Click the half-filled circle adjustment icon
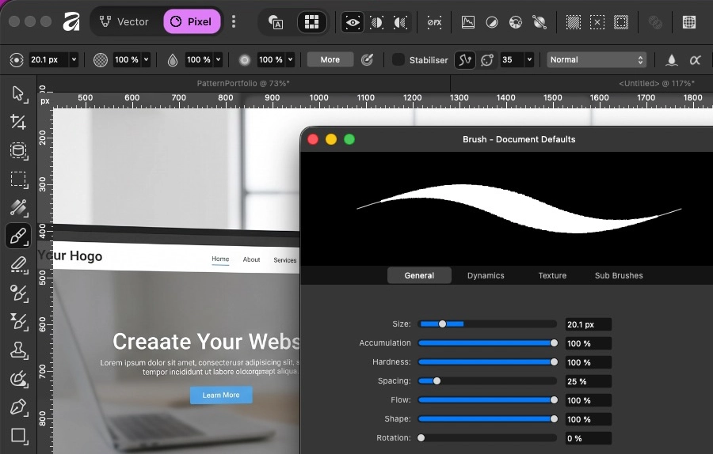Image resolution: width=713 pixels, height=454 pixels. 491,22
